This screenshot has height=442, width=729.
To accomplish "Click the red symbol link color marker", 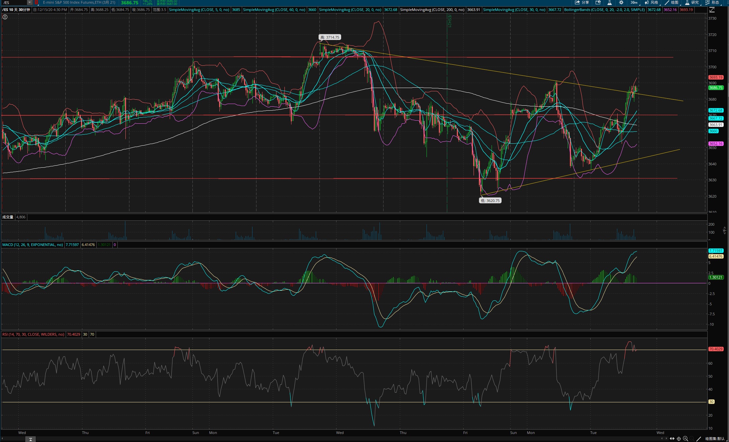I will click(x=36, y=2).
